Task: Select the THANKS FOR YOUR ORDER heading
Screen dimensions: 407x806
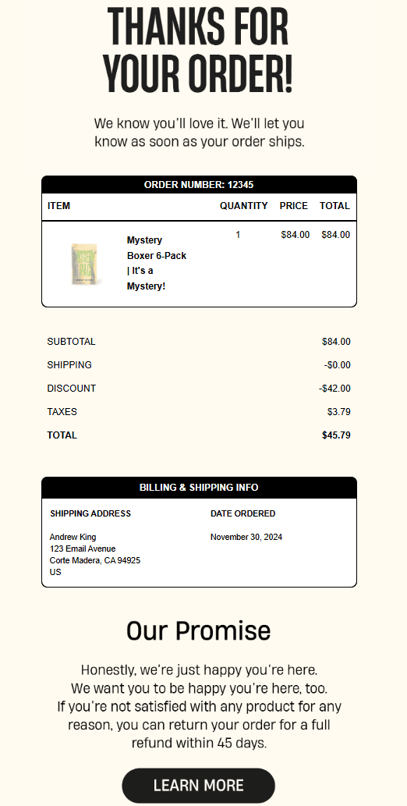Action: pyautogui.click(x=198, y=50)
